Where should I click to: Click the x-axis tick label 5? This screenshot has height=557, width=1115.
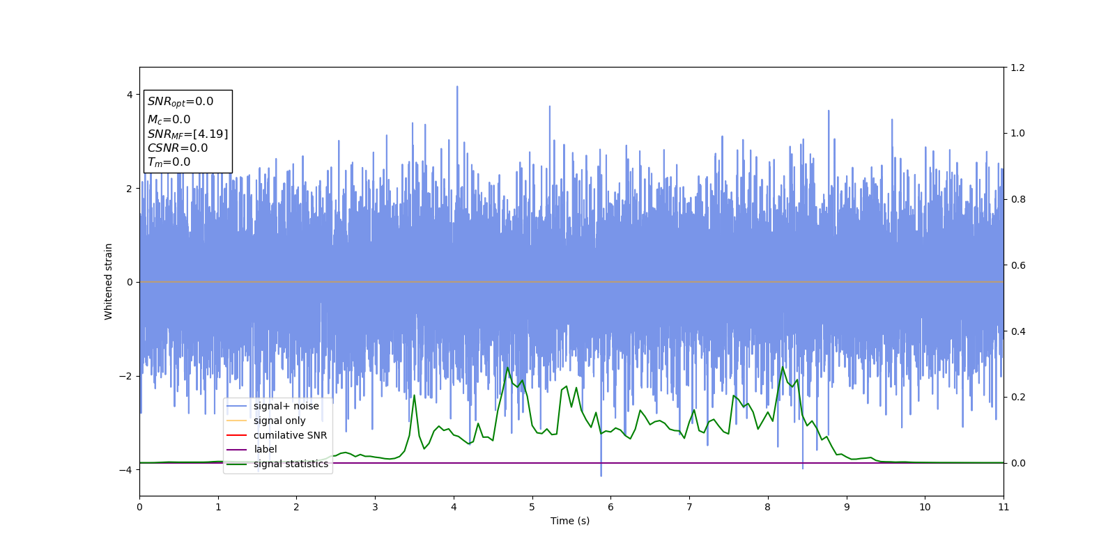point(532,507)
